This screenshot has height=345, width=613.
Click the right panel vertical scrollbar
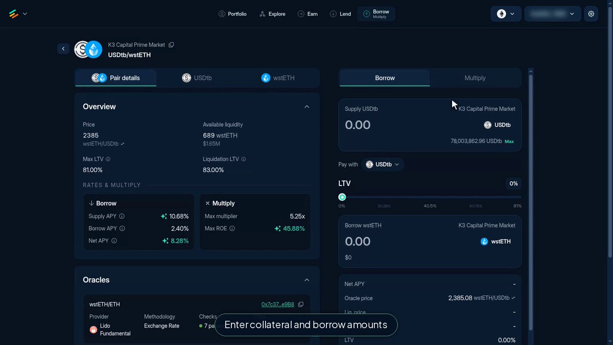tap(531, 202)
